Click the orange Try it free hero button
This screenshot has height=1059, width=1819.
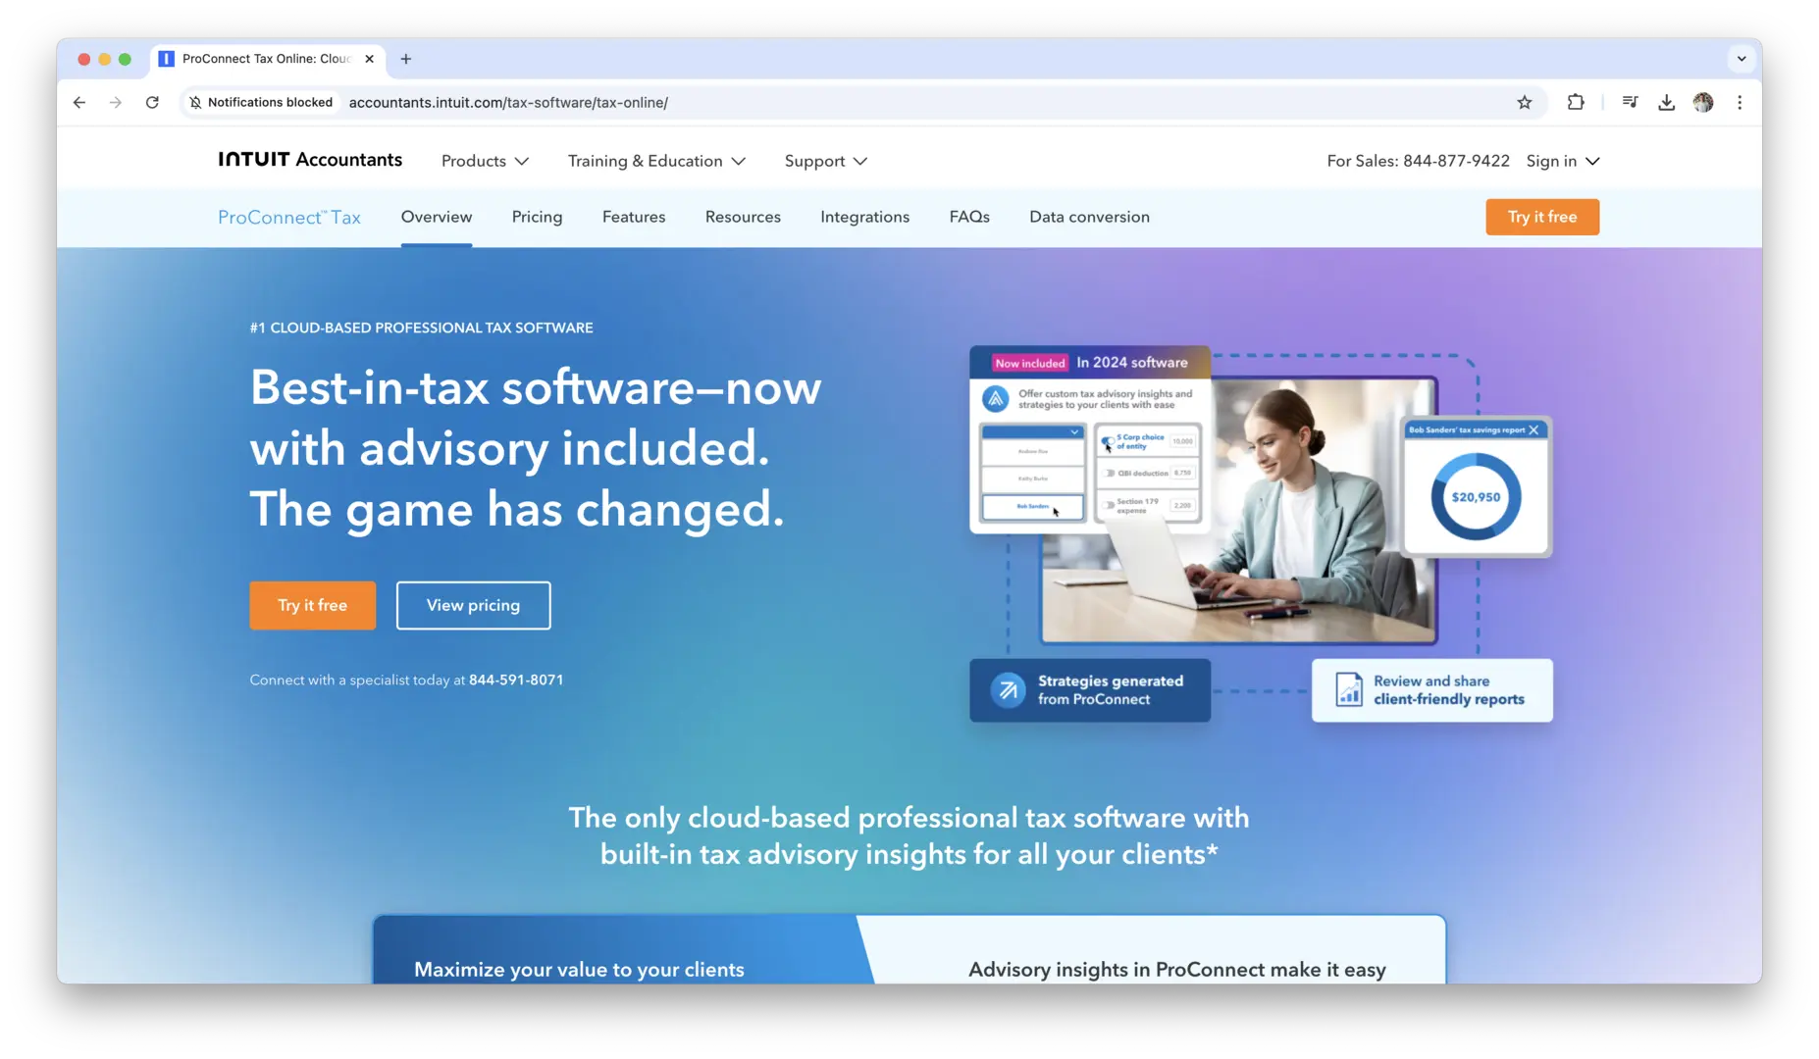pos(312,605)
